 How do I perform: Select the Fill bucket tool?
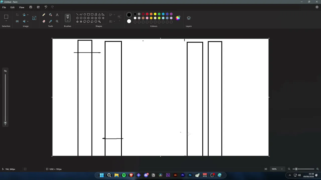[50, 15]
